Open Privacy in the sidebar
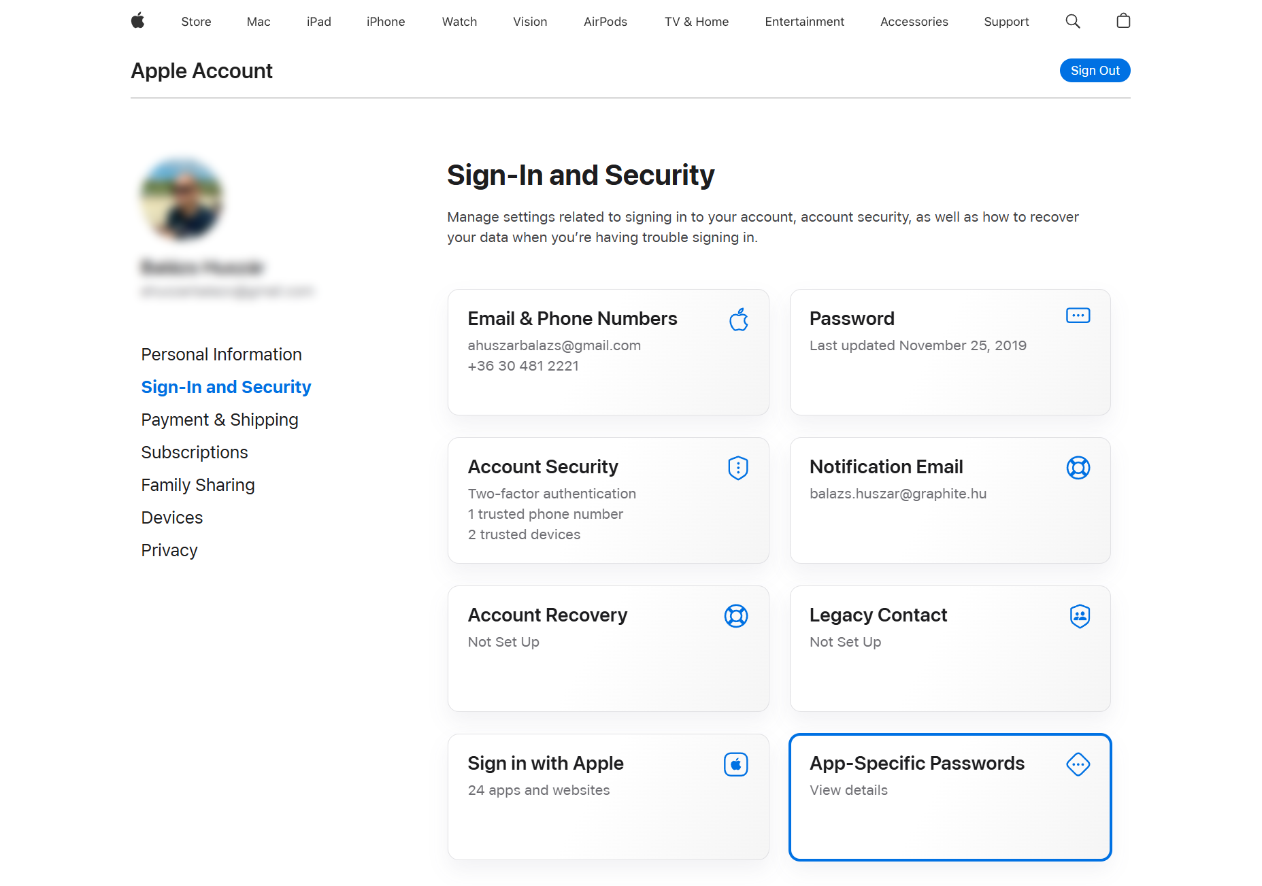 [169, 550]
